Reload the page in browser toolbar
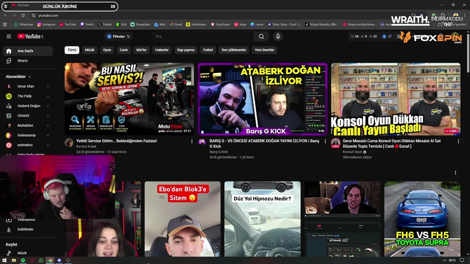This screenshot has height=264, width=470. point(23,15)
